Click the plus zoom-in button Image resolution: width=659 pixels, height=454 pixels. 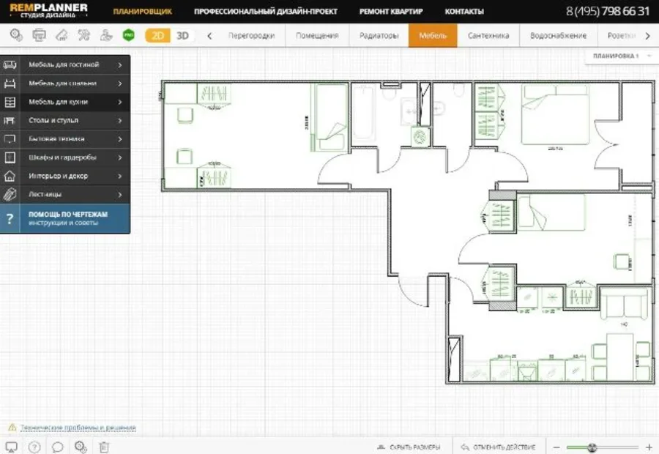[x=649, y=447]
